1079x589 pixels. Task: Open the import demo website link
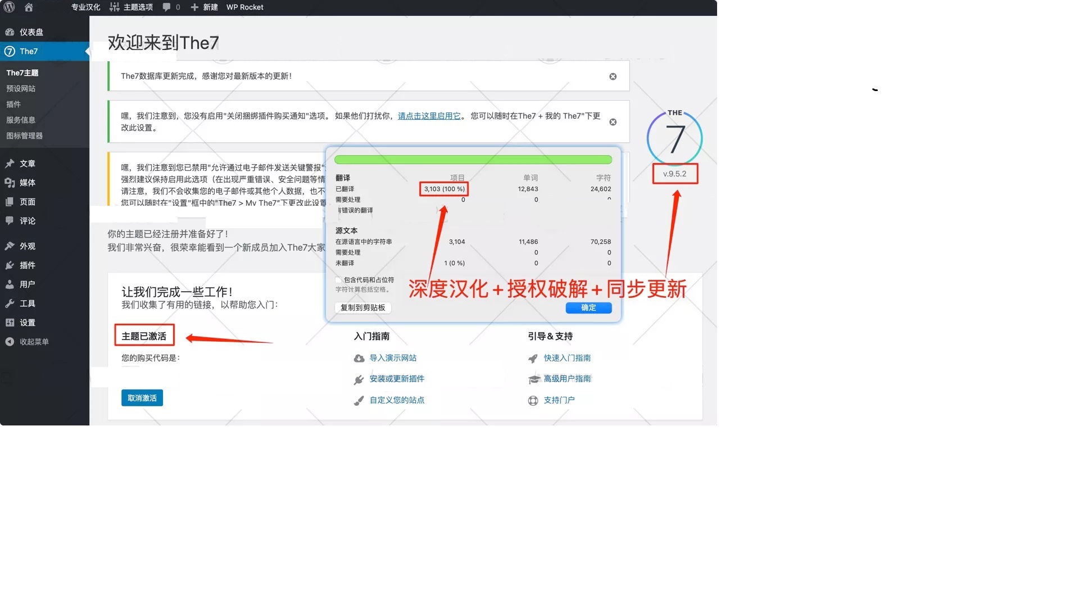(x=393, y=358)
